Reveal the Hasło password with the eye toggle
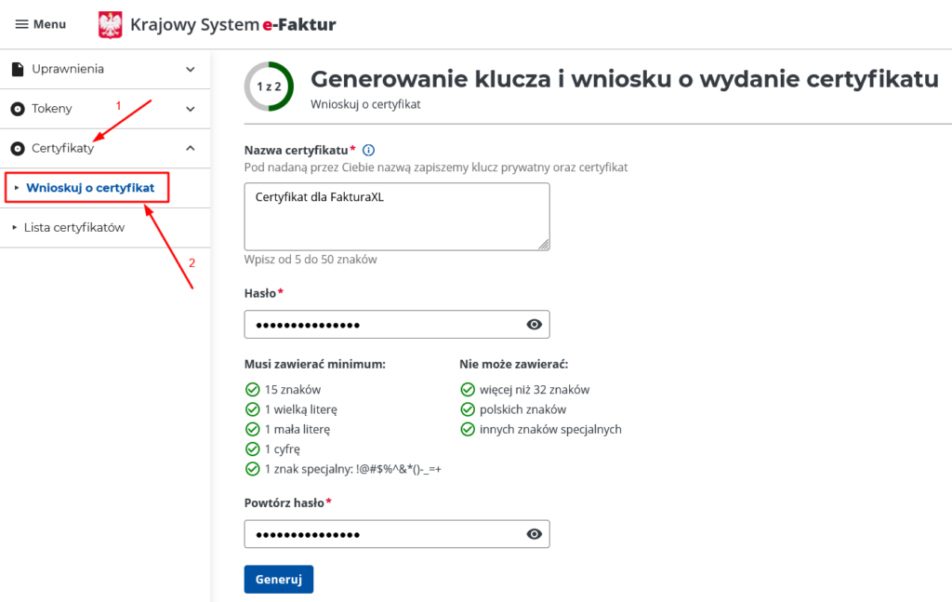 click(534, 324)
